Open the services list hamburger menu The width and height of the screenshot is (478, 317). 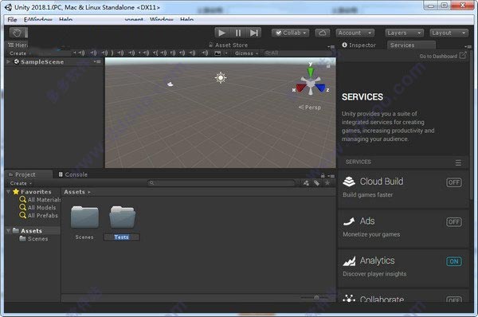pyautogui.click(x=458, y=162)
